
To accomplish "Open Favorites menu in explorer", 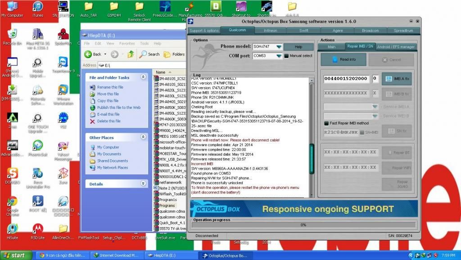I will click(x=127, y=43).
